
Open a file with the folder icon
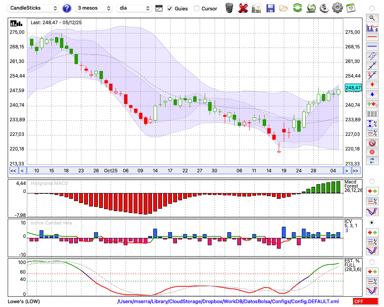[x=284, y=8]
